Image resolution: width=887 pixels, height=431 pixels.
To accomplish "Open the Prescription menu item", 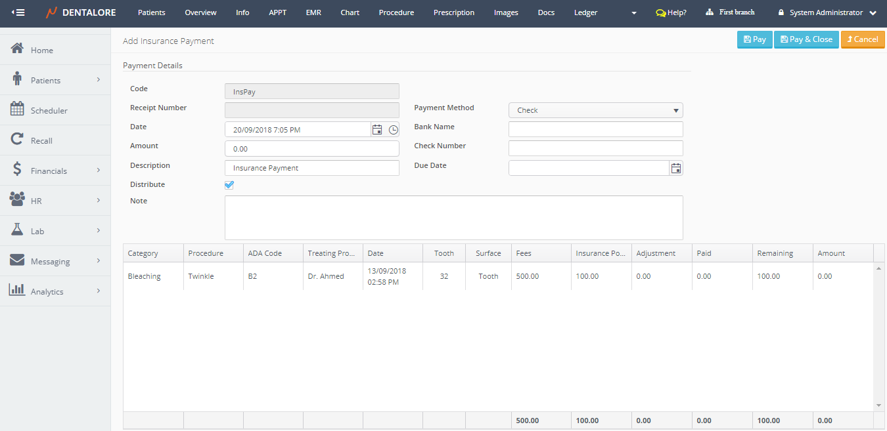I will 453,12.
